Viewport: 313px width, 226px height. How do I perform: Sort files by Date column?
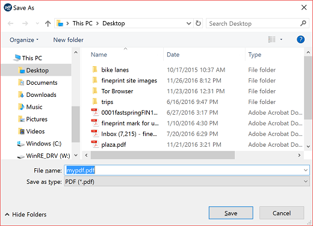pyautogui.click(x=173, y=55)
